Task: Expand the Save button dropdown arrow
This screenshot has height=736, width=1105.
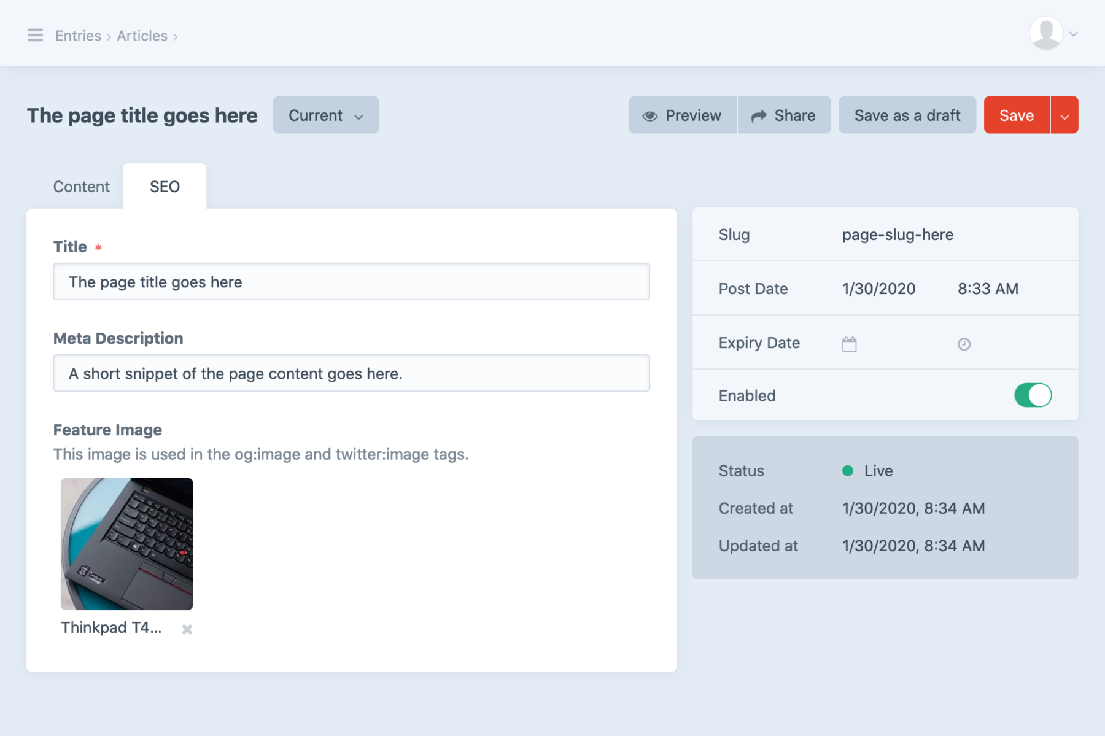Action: pos(1065,115)
